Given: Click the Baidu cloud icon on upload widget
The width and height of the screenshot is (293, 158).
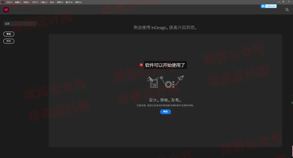Looking at the screenshot, I should pyautogui.click(x=263, y=6).
